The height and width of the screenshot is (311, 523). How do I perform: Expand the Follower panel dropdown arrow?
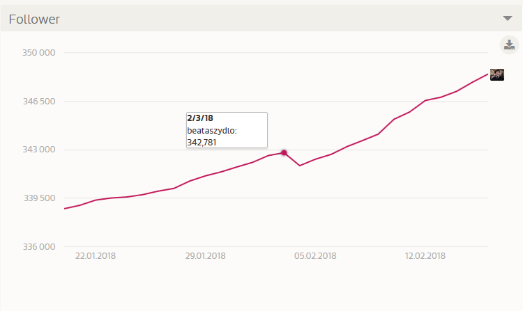click(508, 19)
